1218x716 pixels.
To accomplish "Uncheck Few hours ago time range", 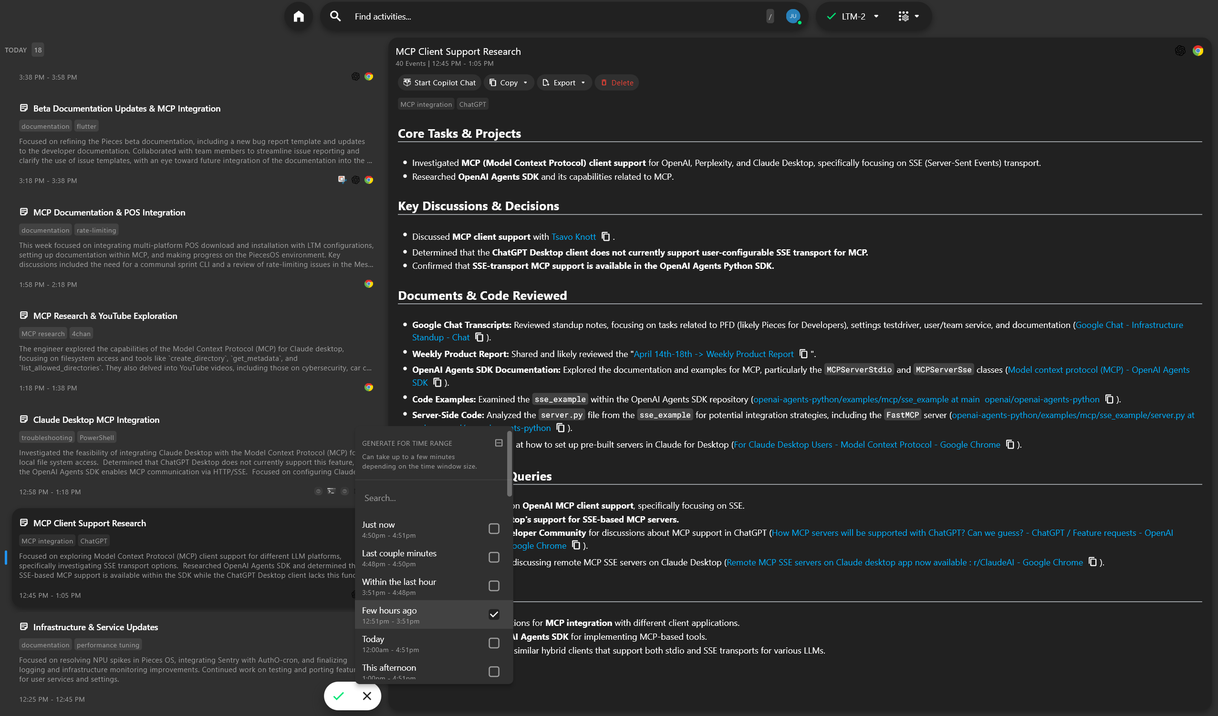I will [493, 614].
